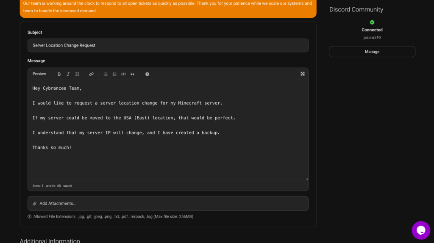Click the 'words: 48' status entry
The height and width of the screenshot is (243, 434).
53,186
